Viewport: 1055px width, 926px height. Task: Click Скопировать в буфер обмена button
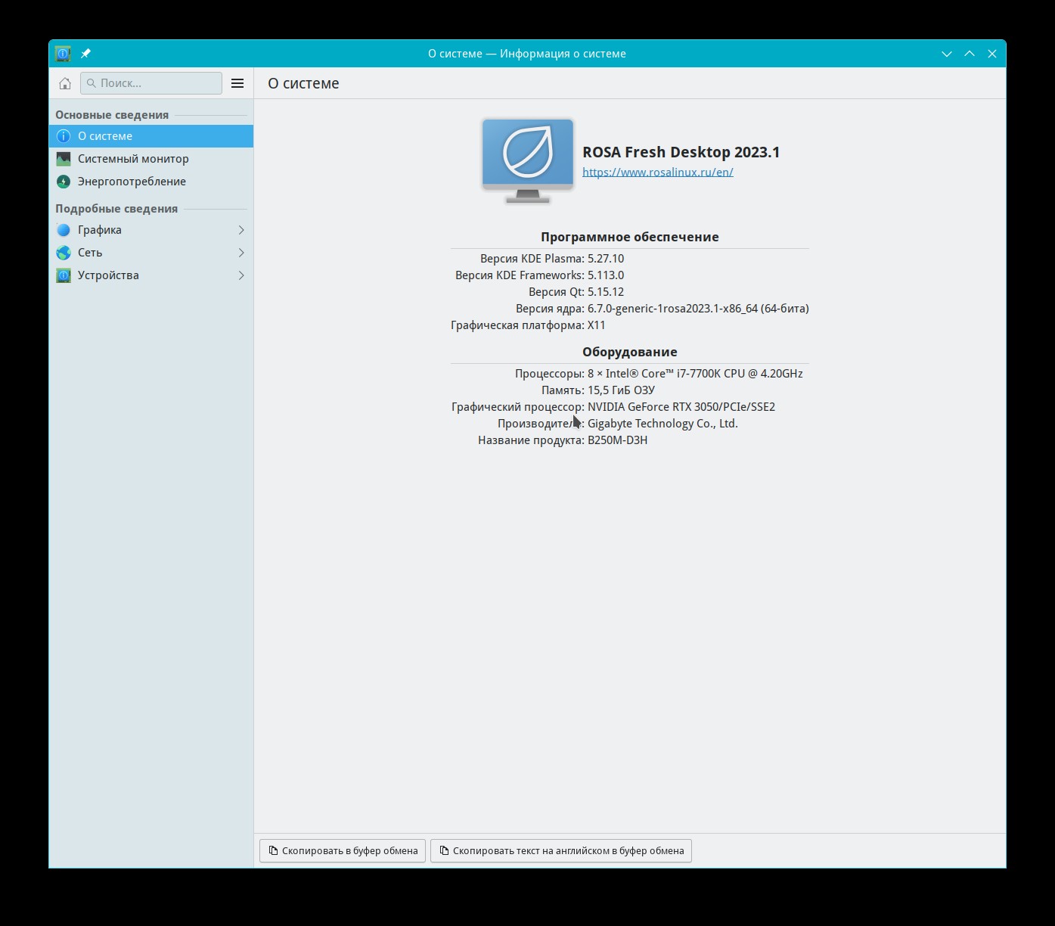[343, 850]
